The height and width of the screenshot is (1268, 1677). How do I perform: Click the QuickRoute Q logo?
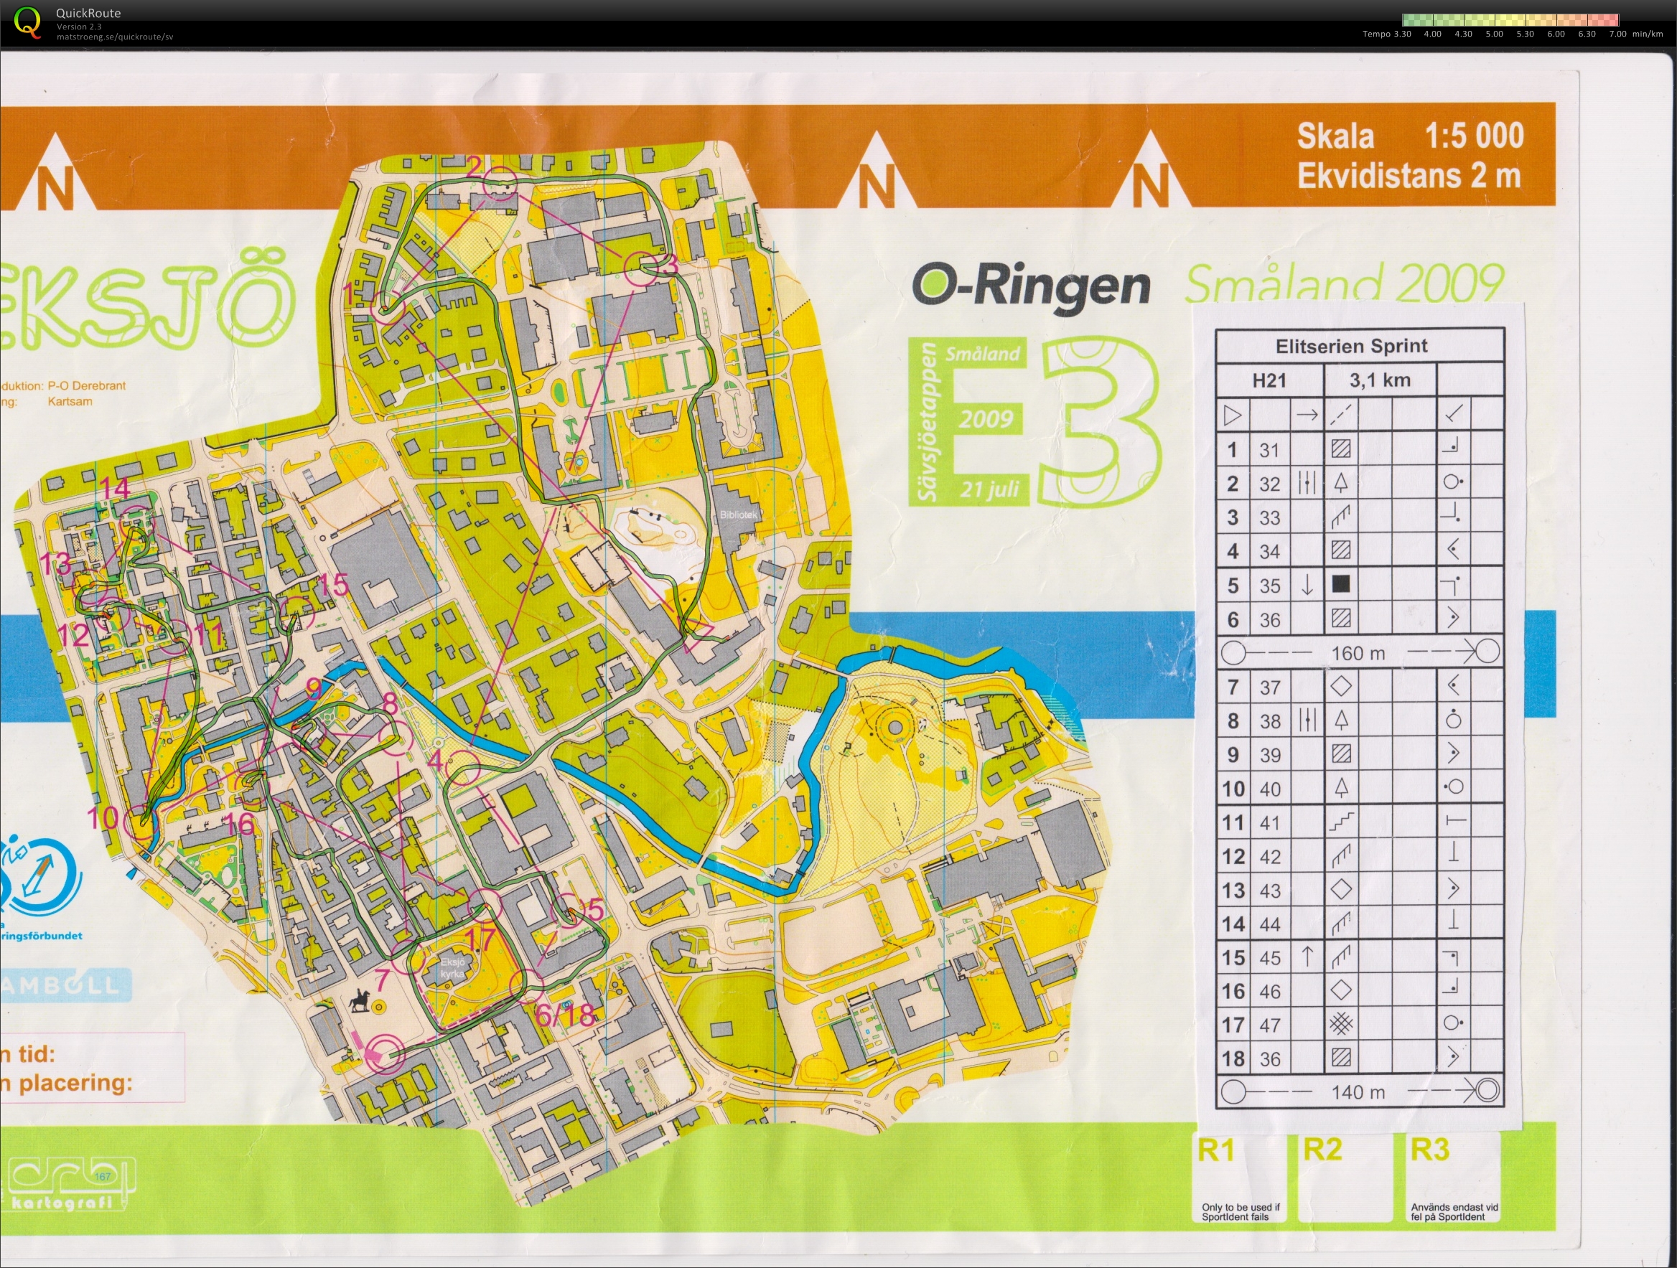pyautogui.click(x=28, y=22)
